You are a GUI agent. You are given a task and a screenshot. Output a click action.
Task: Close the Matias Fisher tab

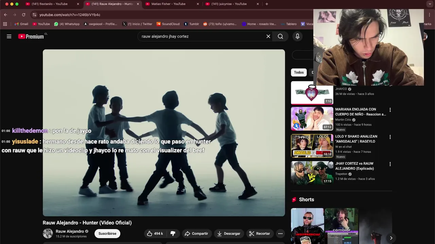(x=198, y=4)
